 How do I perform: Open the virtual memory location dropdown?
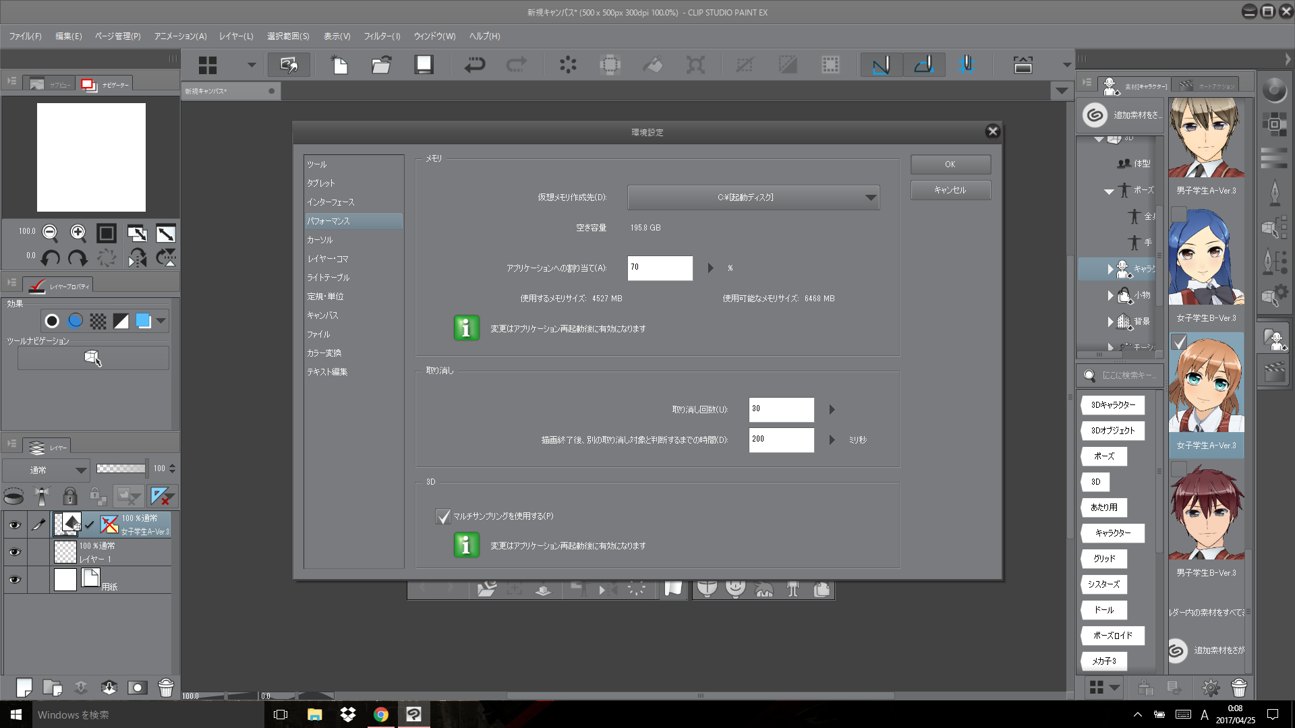(x=753, y=198)
